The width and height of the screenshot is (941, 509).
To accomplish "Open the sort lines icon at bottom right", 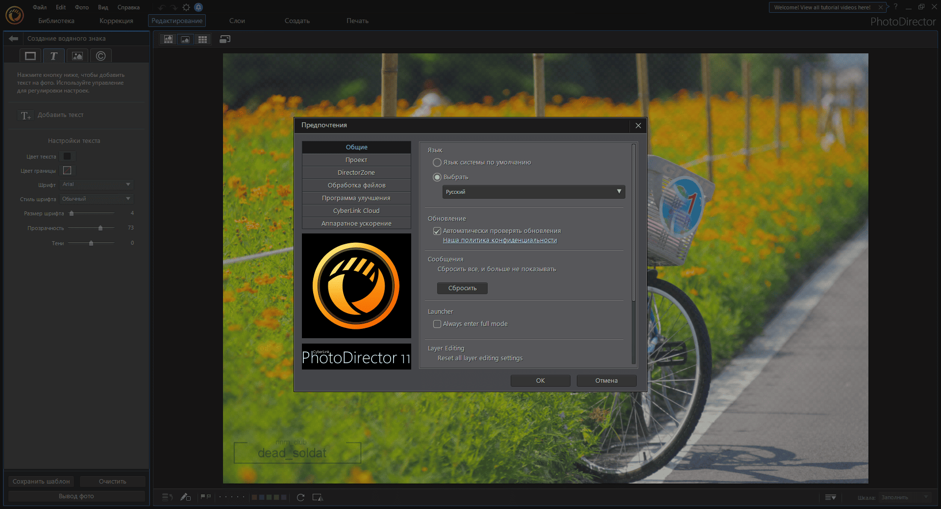I will click(x=830, y=497).
